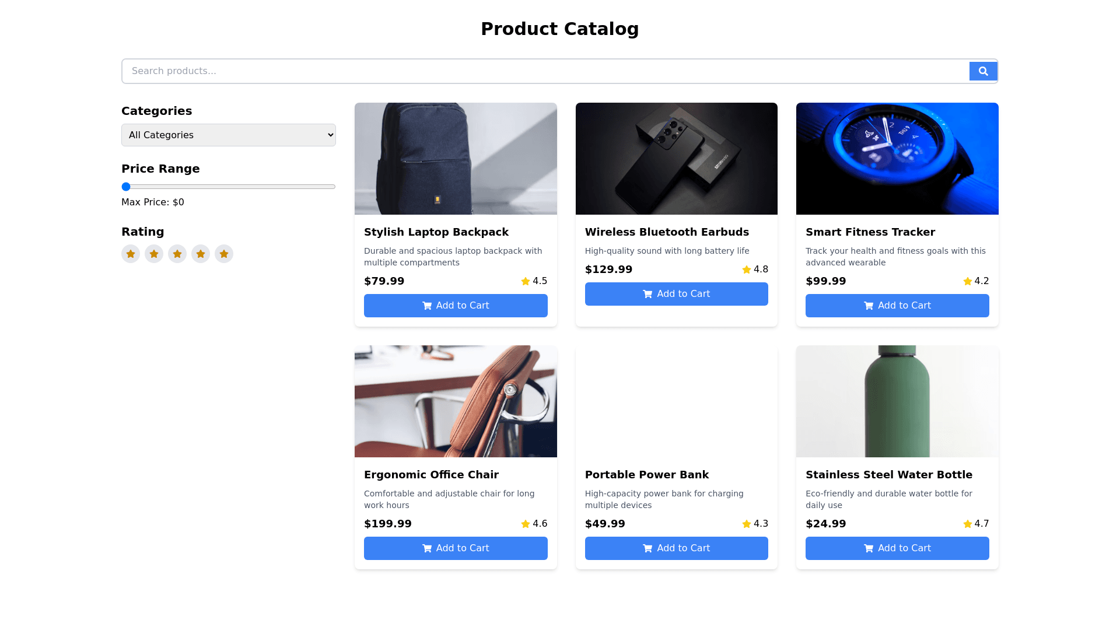Add Stainless Steel Water Bottle to cart
Screen dimensions: 1120x630
(897, 548)
